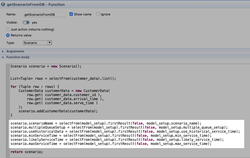Click the scenario.useHistoricalData assignment line
The width and height of the screenshot is (250, 158).
(x=125, y=132)
